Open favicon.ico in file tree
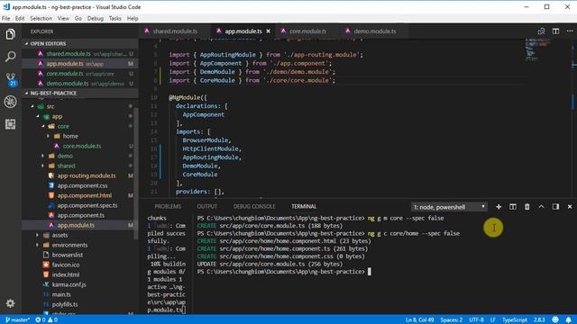577x324 pixels. click(x=66, y=265)
